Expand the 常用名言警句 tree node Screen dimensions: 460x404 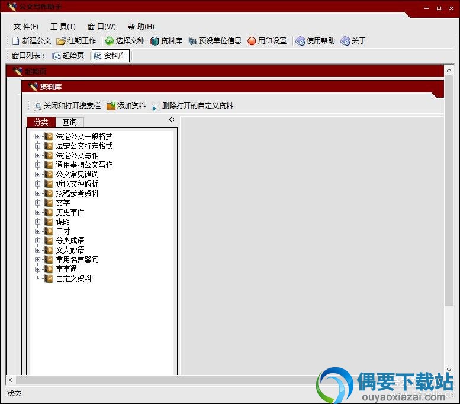pos(37,259)
